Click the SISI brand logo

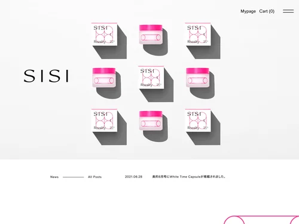(46, 76)
